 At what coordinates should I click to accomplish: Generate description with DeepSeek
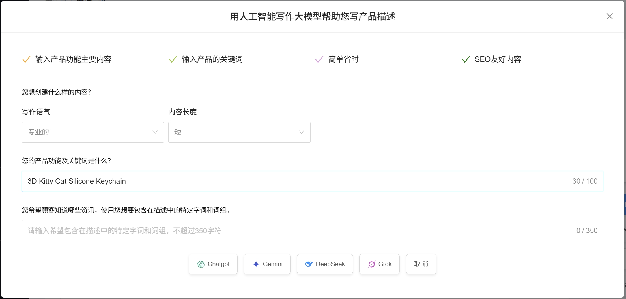coord(325,264)
